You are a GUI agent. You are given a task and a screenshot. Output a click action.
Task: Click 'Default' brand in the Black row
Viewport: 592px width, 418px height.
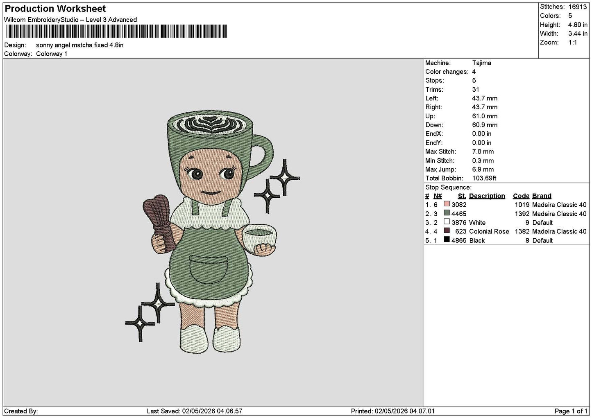pos(542,240)
